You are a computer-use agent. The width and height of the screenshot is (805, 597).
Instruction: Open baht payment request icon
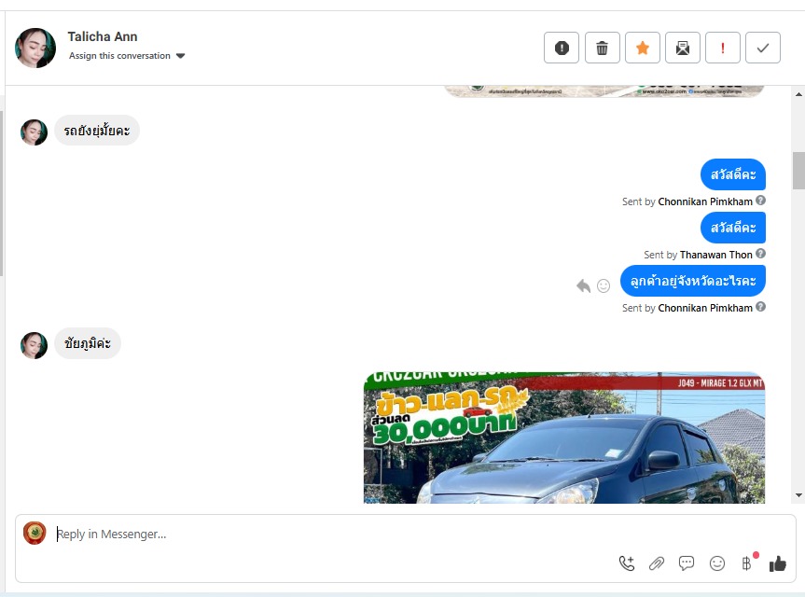(x=747, y=563)
